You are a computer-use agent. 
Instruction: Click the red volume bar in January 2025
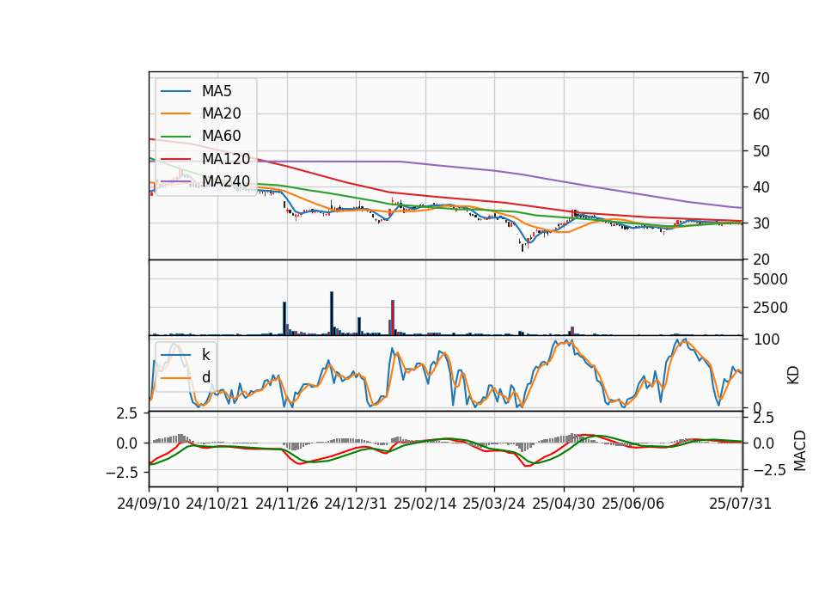(x=393, y=317)
